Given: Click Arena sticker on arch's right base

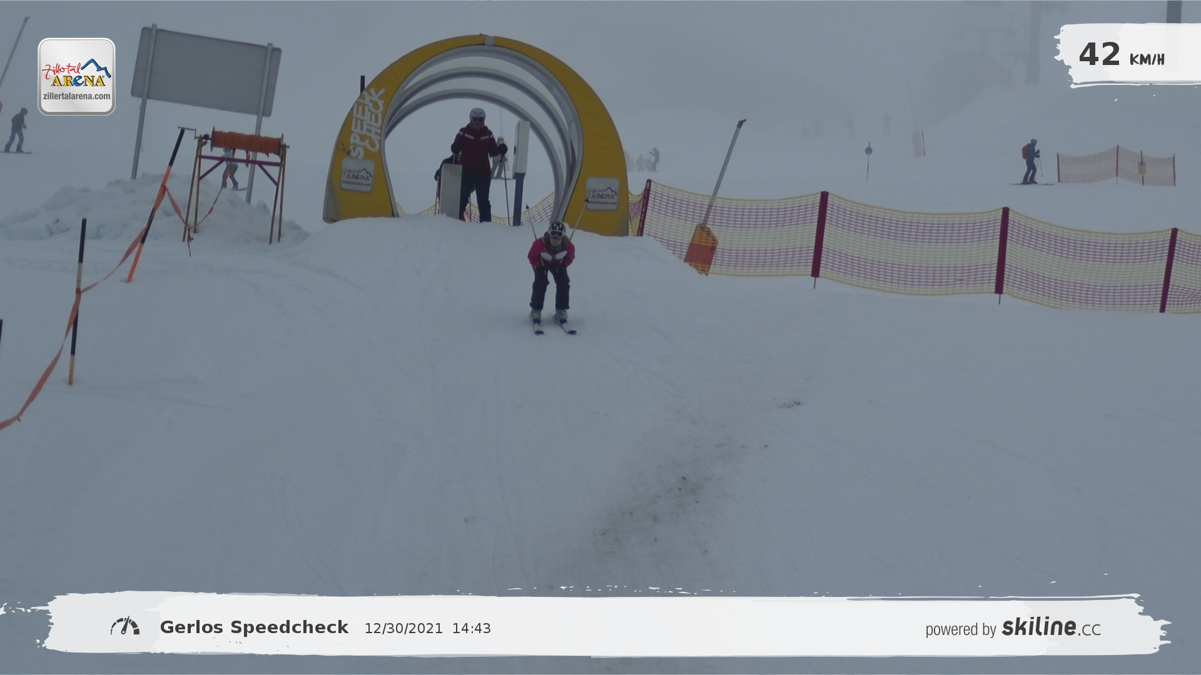Looking at the screenshot, I should [602, 193].
